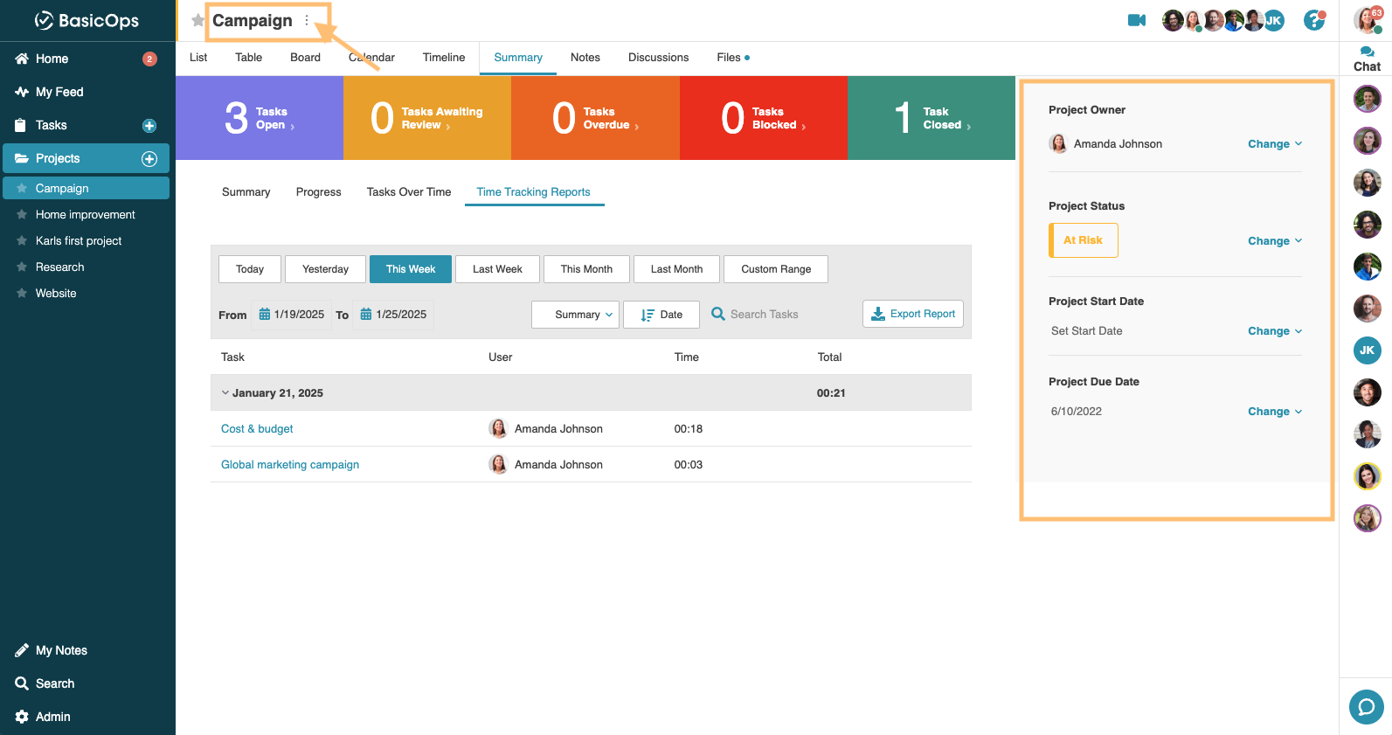Start a video call with camera icon

click(x=1136, y=20)
